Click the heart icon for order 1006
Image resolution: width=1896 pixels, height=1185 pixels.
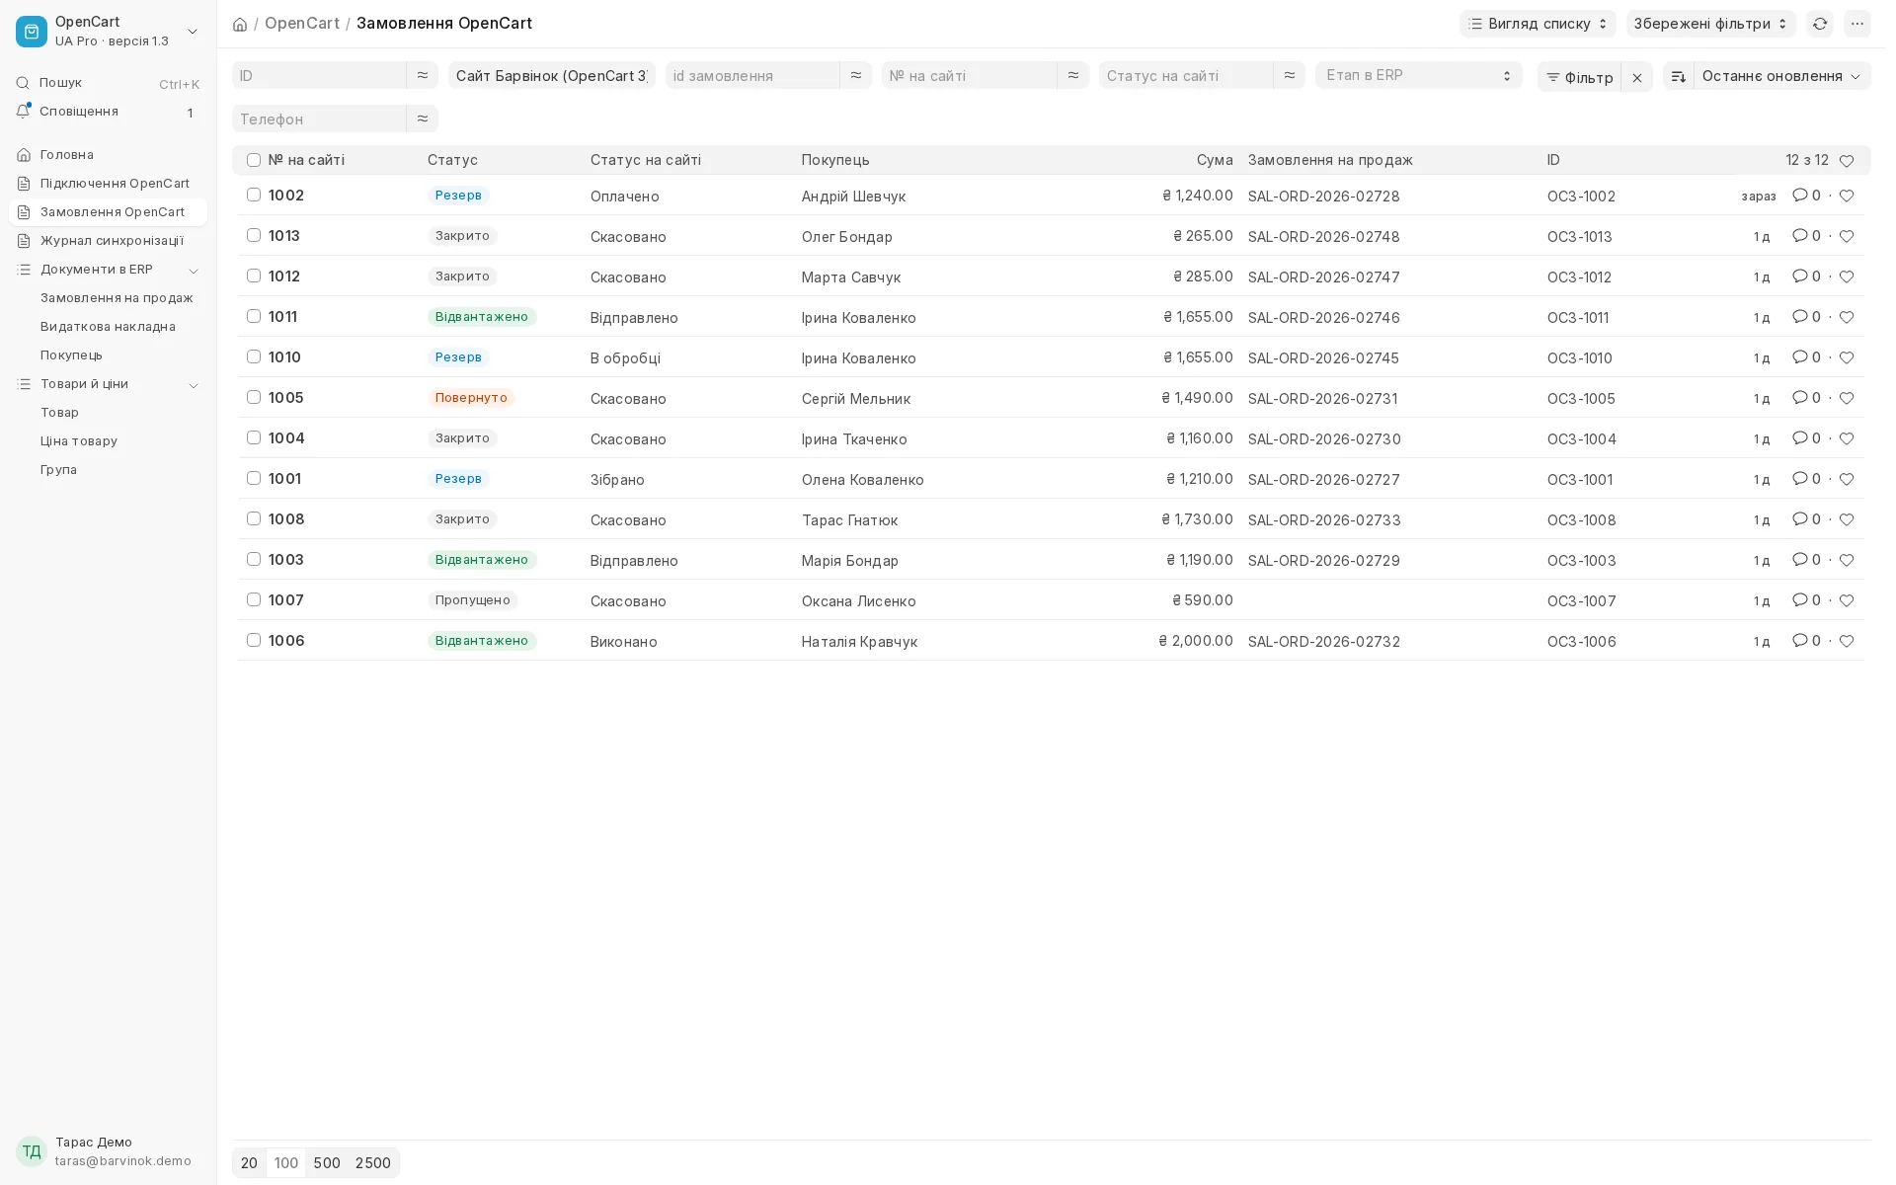[x=1847, y=641]
